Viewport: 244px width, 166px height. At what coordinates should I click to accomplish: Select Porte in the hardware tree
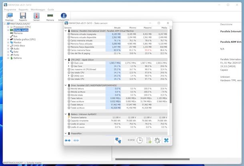16,55
